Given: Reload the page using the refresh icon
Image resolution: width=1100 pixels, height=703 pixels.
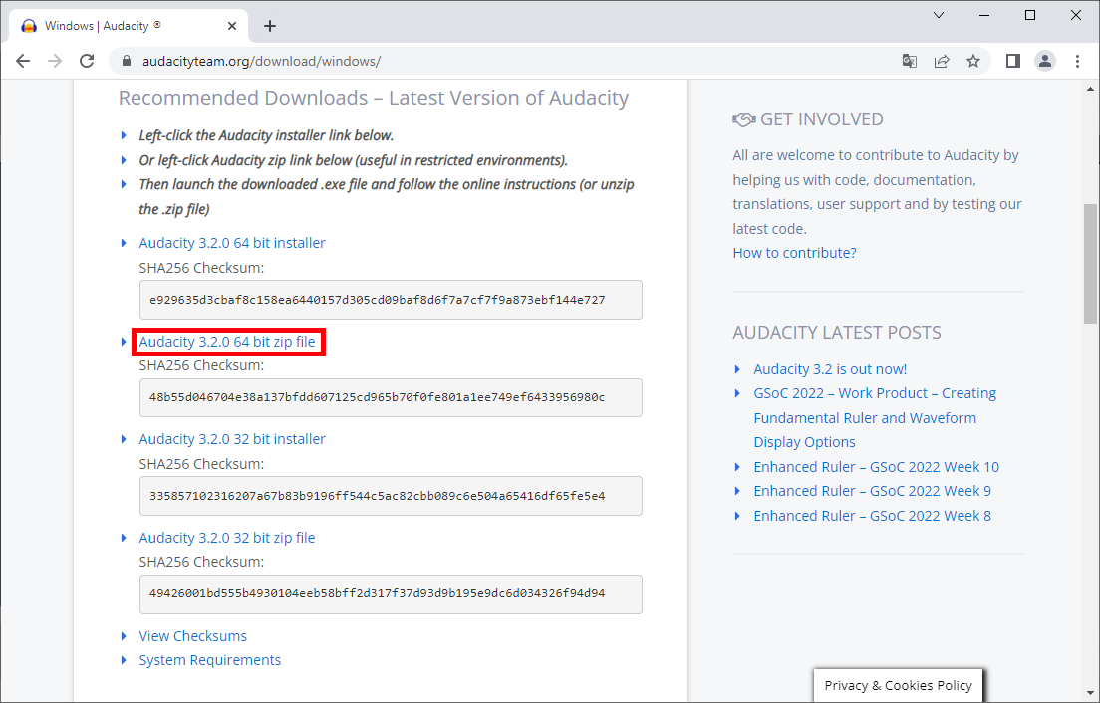Looking at the screenshot, I should pyautogui.click(x=87, y=61).
